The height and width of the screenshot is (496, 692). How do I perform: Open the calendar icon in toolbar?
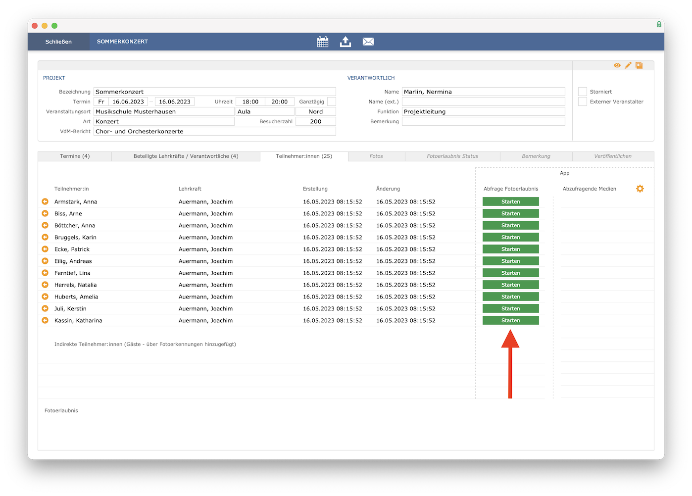pyautogui.click(x=323, y=42)
